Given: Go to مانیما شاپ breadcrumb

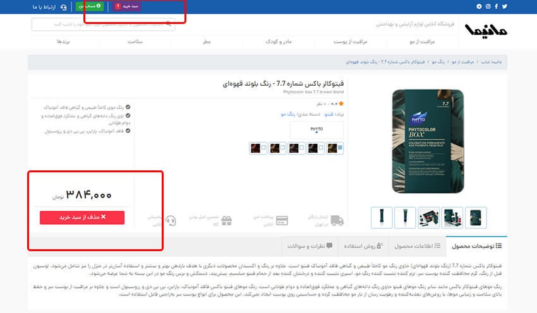Looking at the screenshot, I should click(491, 62).
